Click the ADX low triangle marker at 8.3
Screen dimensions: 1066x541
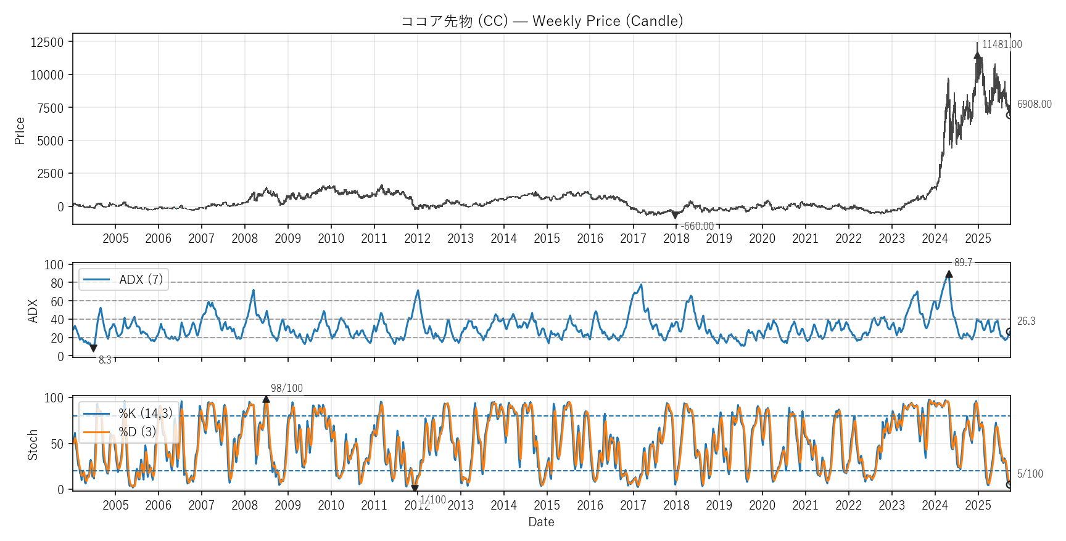[x=94, y=348]
